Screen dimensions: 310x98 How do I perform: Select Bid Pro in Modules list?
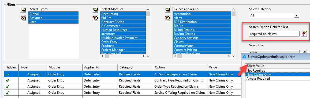(x=123, y=18)
